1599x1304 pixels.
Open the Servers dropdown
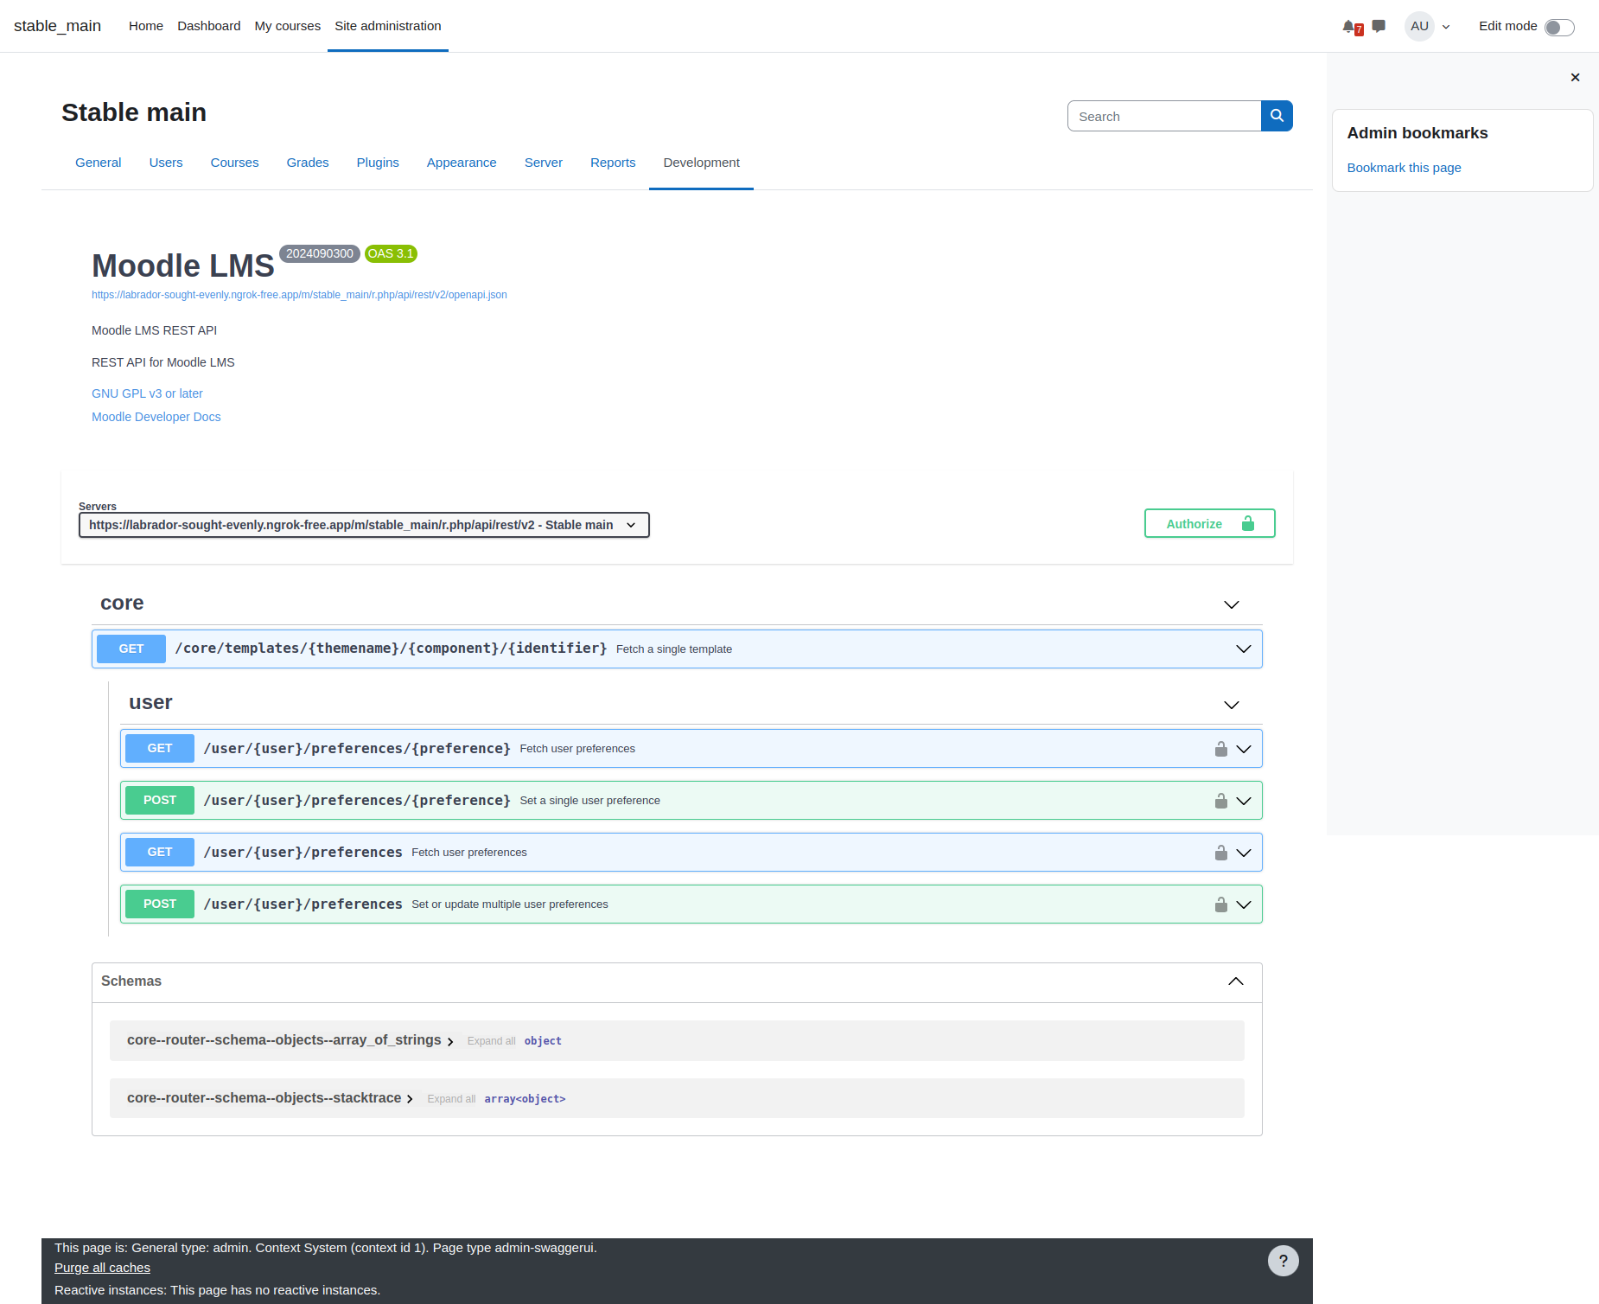tap(364, 525)
